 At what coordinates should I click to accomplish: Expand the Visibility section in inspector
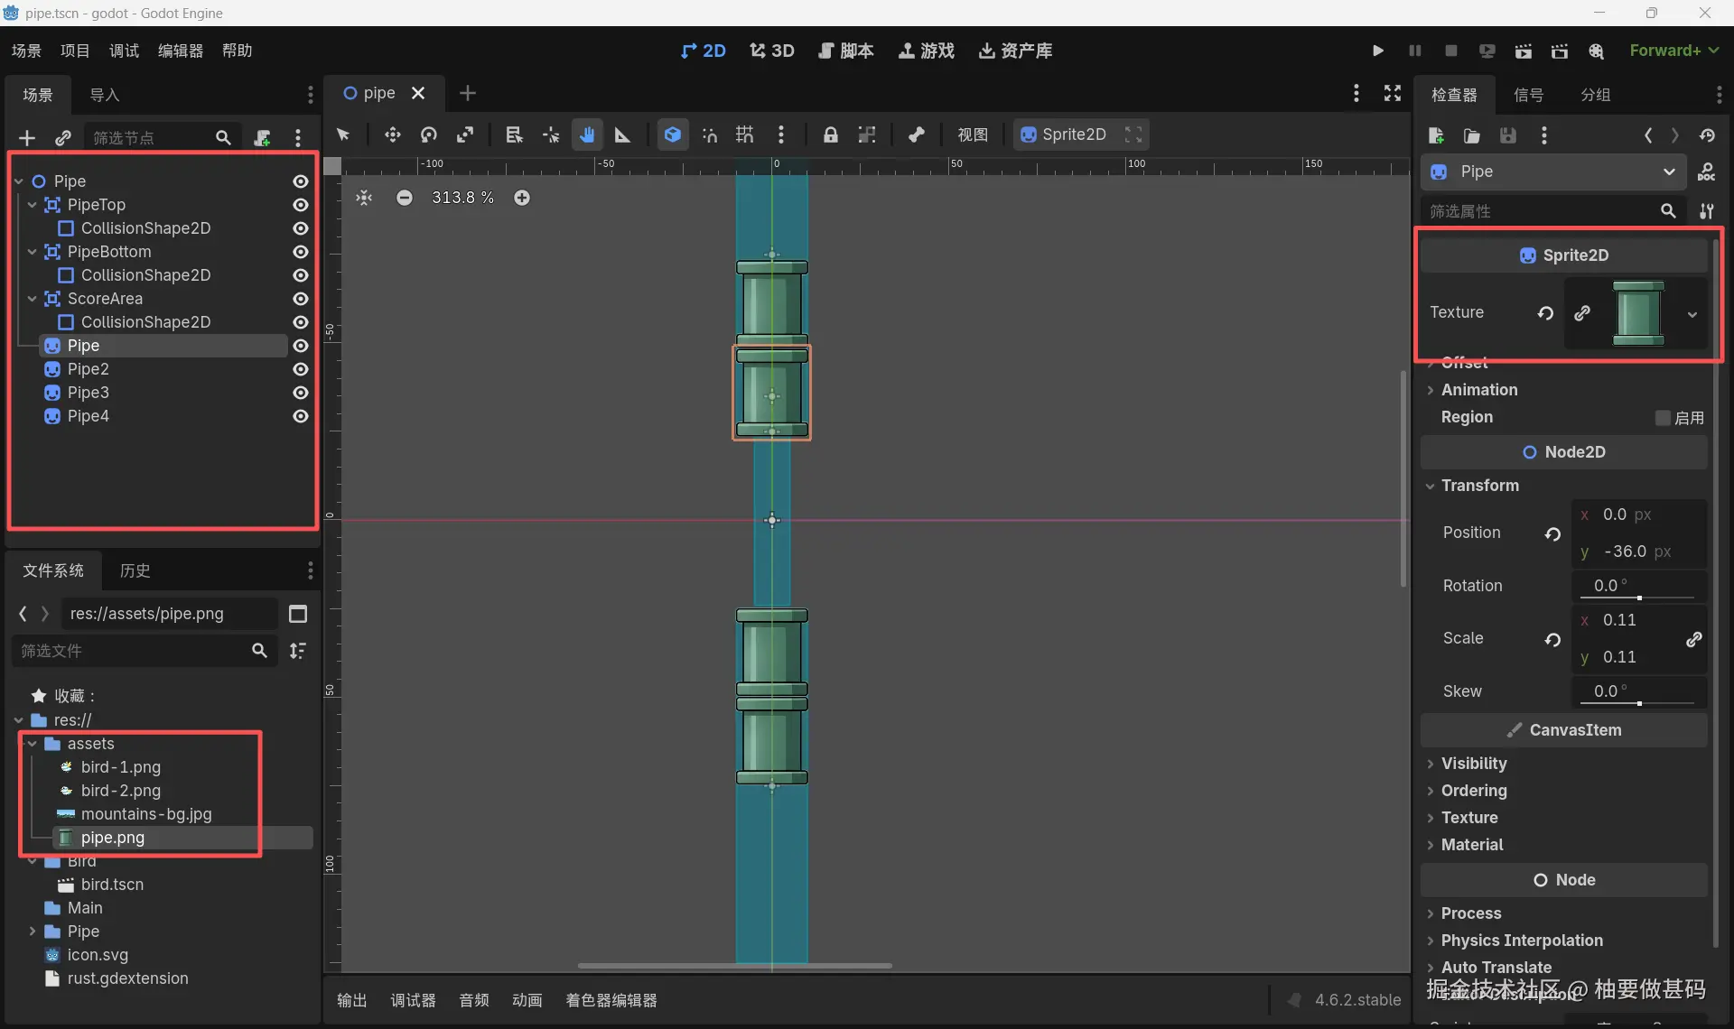1473,764
